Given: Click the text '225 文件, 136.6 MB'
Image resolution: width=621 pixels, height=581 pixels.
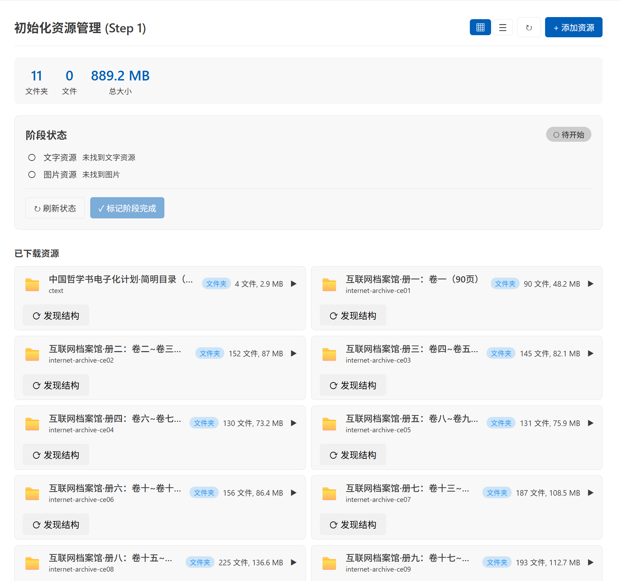Looking at the screenshot, I should tap(251, 563).
